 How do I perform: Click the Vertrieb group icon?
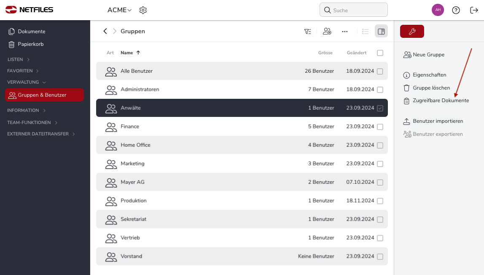tap(111, 238)
